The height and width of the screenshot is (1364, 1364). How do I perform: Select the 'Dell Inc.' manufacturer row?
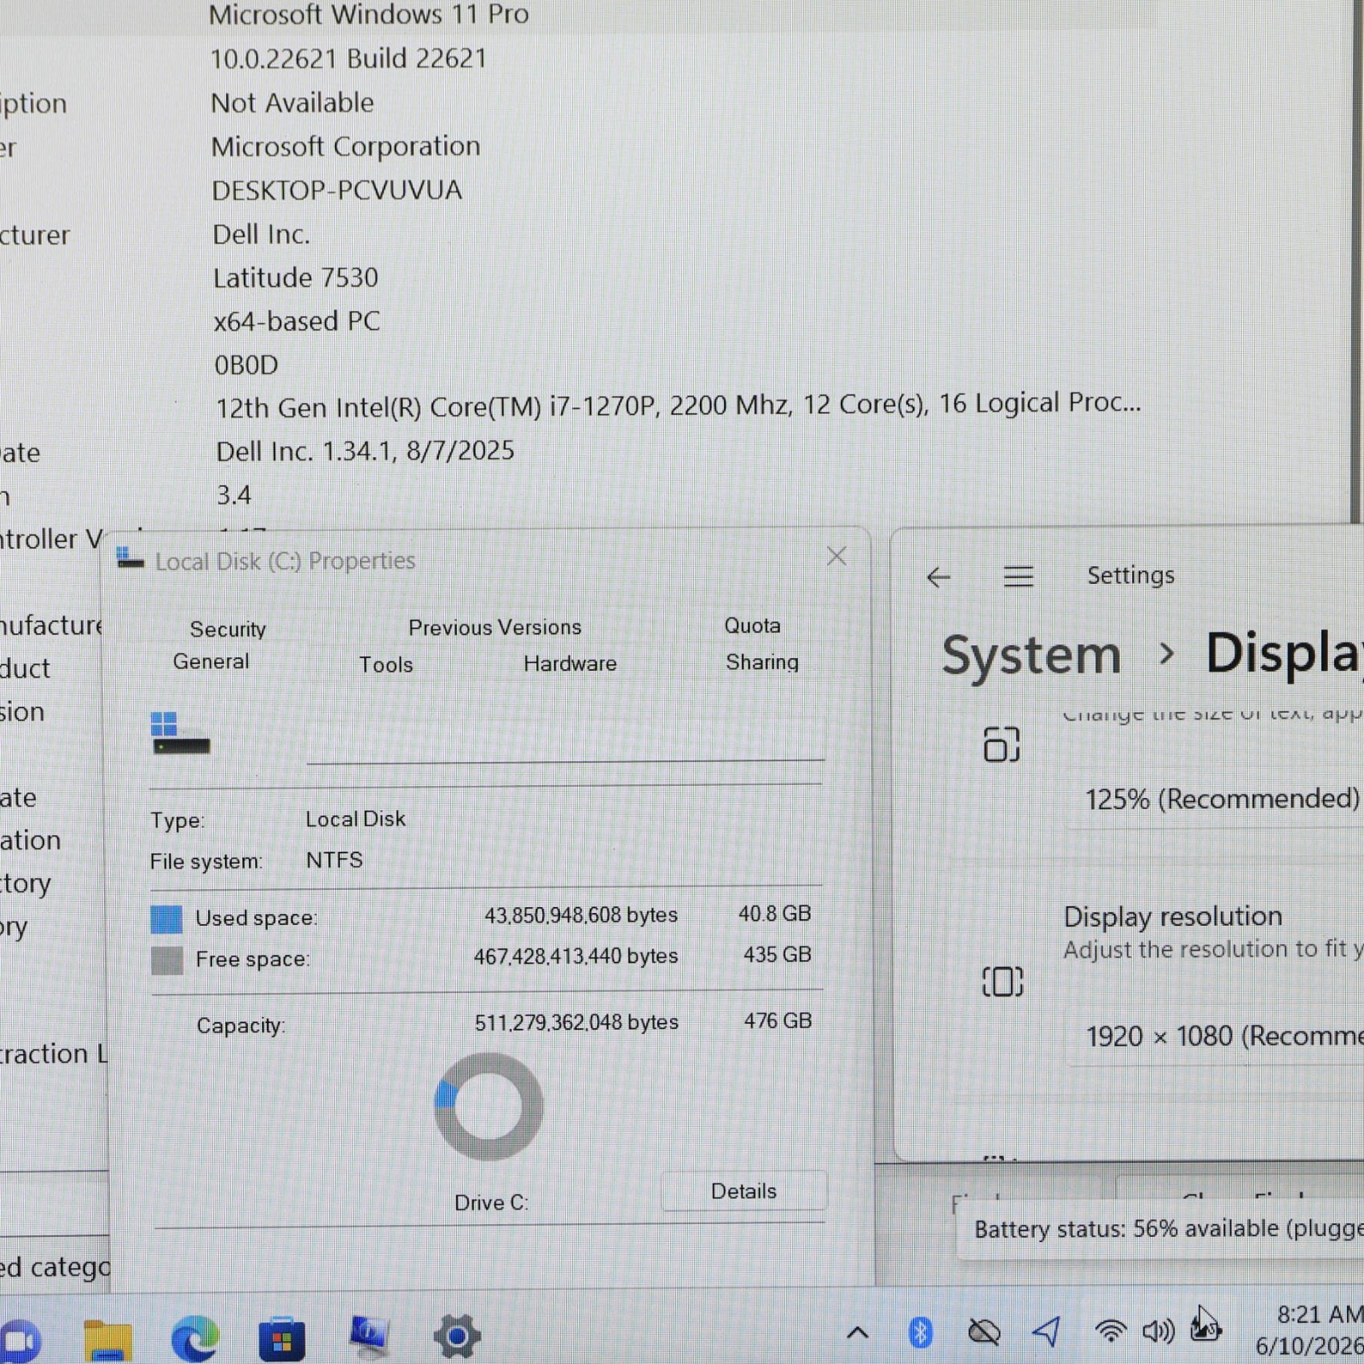[x=262, y=234]
